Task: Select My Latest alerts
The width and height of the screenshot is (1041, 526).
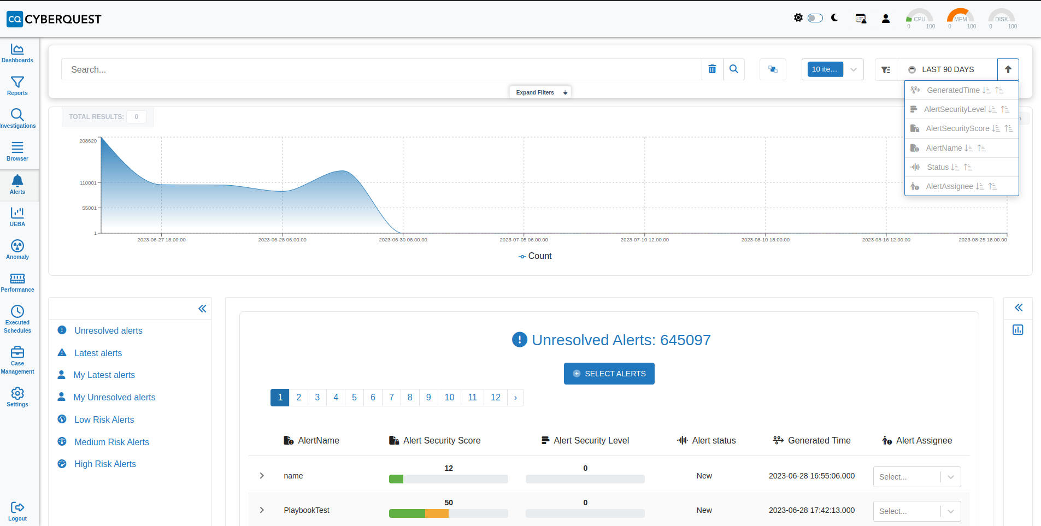Action: pyautogui.click(x=104, y=375)
